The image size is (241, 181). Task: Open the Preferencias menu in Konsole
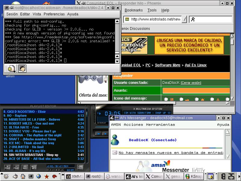[54, 14]
